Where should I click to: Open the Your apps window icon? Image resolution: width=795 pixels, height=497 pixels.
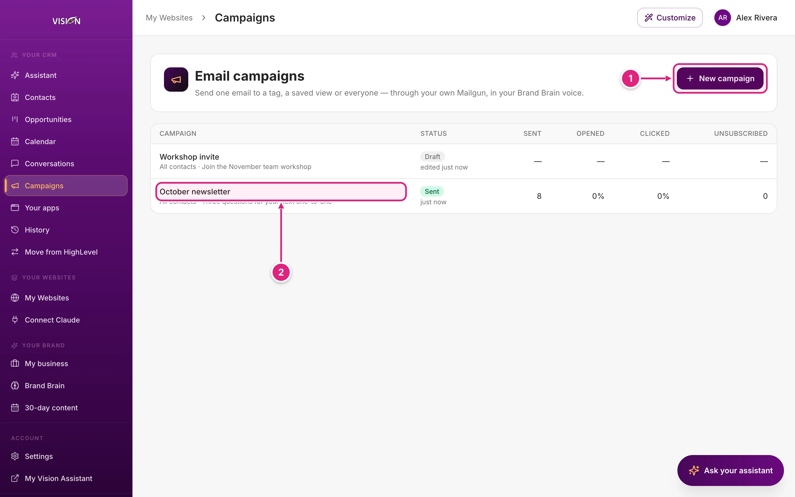[x=15, y=208]
